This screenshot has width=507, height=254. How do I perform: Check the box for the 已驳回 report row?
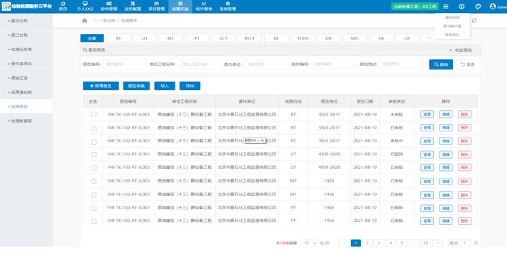[x=93, y=155]
